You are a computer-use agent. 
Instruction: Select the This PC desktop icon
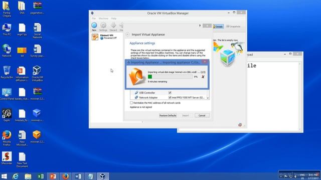click(7, 29)
